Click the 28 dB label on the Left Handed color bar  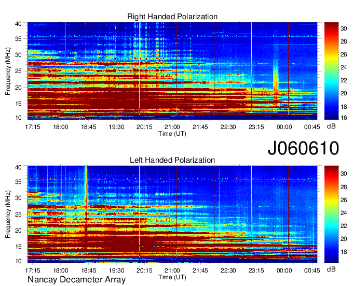coord(344,187)
